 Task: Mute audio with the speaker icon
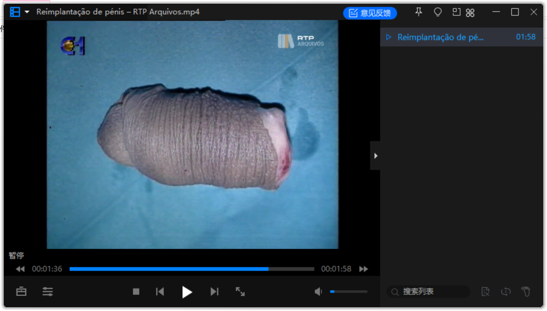pyautogui.click(x=319, y=292)
